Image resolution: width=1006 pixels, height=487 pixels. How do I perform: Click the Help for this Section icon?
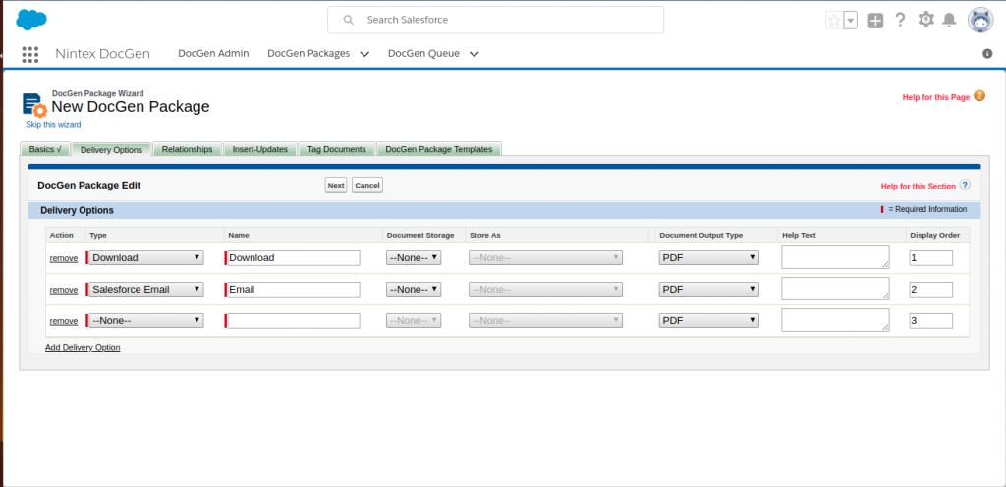965,185
